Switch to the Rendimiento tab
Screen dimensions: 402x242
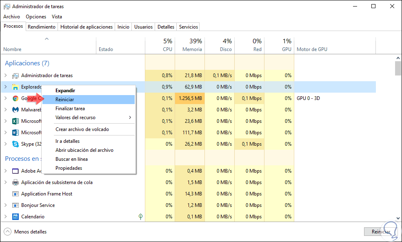(x=42, y=27)
